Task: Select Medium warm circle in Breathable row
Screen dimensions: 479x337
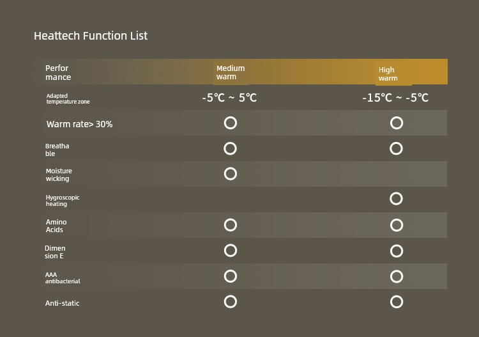Action: pos(231,148)
